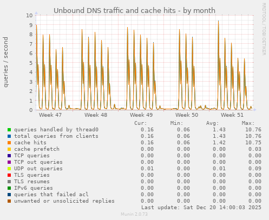Click the 'Week 50' x-axis label

point(187,115)
